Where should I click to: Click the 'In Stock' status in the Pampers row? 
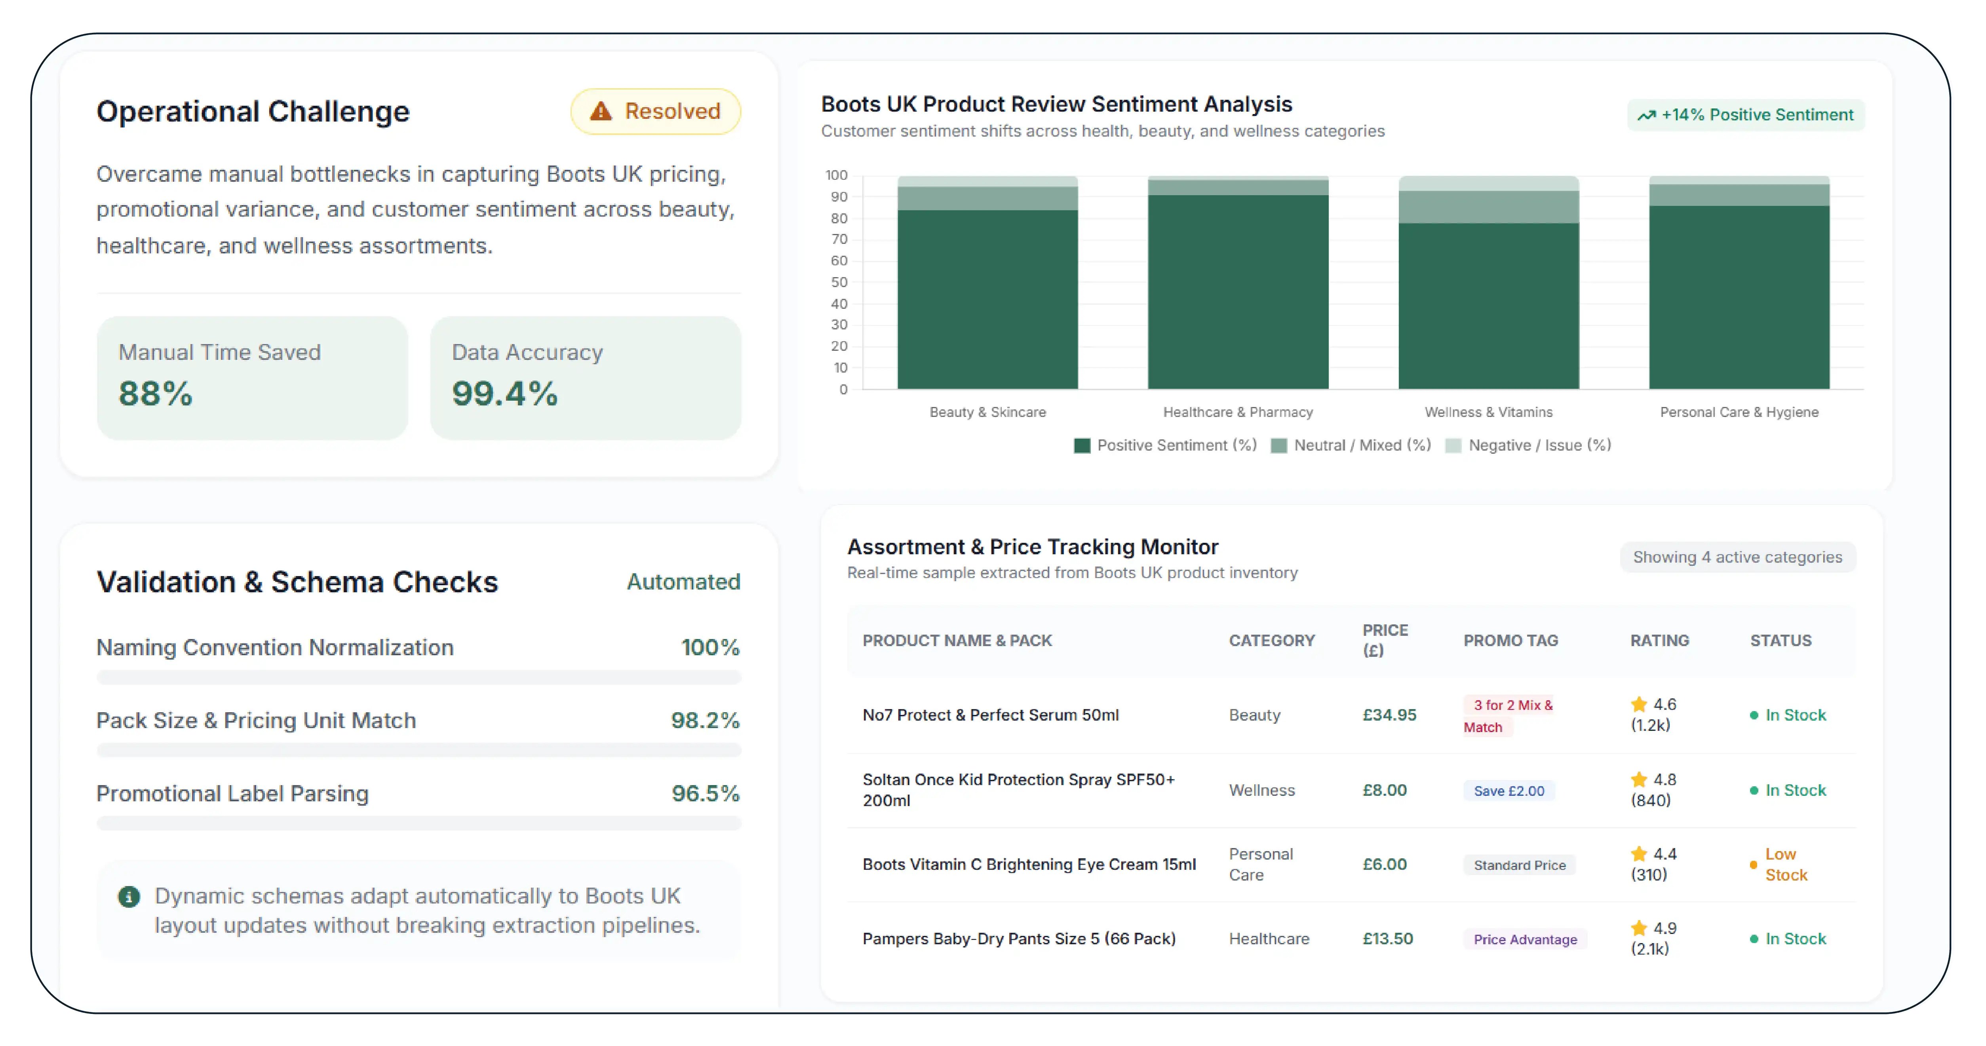click(x=1796, y=939)
